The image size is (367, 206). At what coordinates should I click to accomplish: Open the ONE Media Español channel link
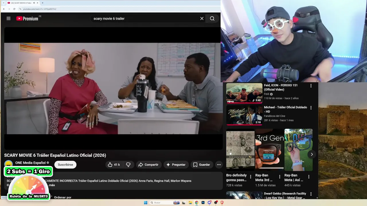30,163
